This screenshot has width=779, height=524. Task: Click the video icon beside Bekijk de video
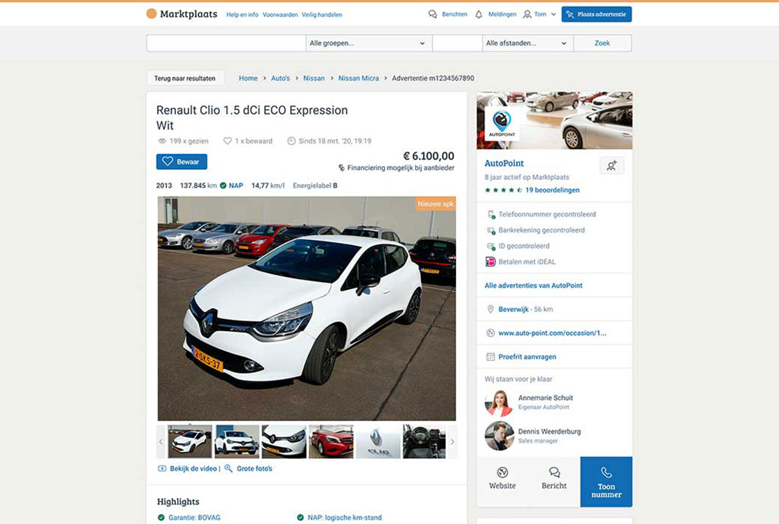tap(162, 469)
